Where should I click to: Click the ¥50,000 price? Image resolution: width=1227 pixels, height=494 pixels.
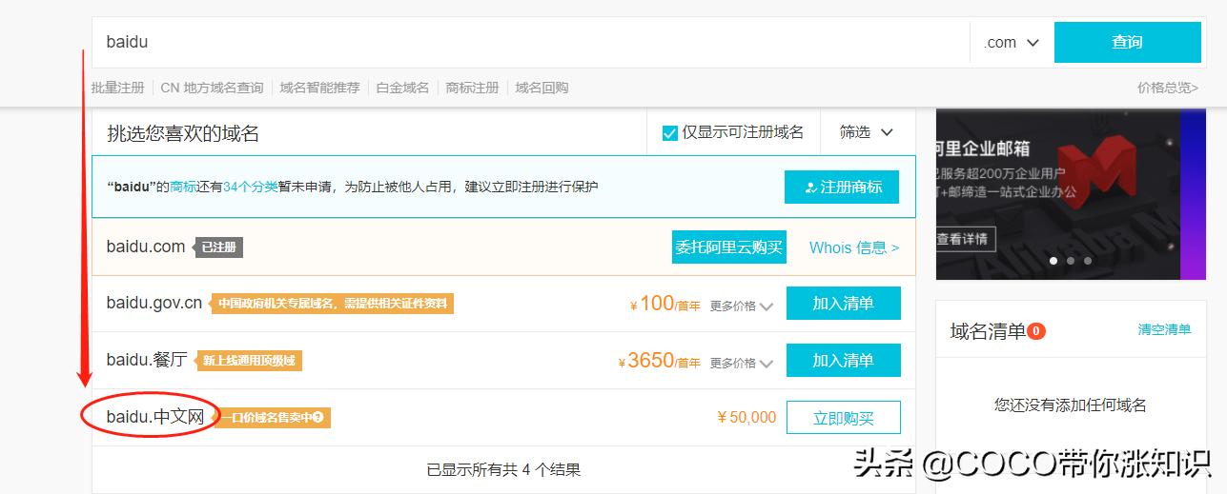tap(747, 417)
